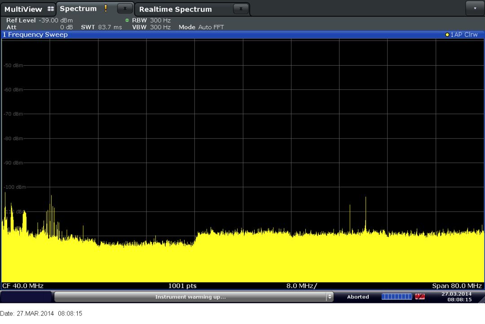Click the green dot beside RBW
Viewport: 485px width, 324px height.
pyautogui.click(x=127, y=20)
